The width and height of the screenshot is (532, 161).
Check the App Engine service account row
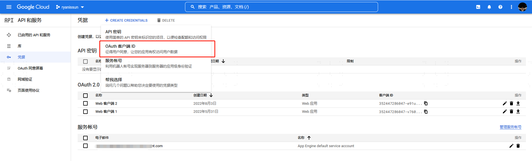[85, 146]
